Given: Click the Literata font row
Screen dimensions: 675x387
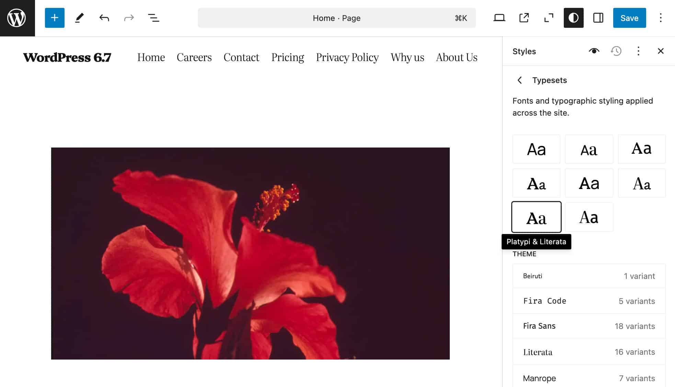Looking at the screenshot, I should 589,352.
